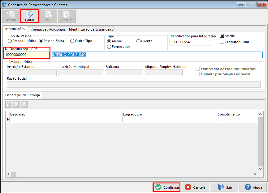Open Identificação de Estrangeiro tab
Image resolution: width=268 pixels, height=193 pixels.
coord(91,29)
